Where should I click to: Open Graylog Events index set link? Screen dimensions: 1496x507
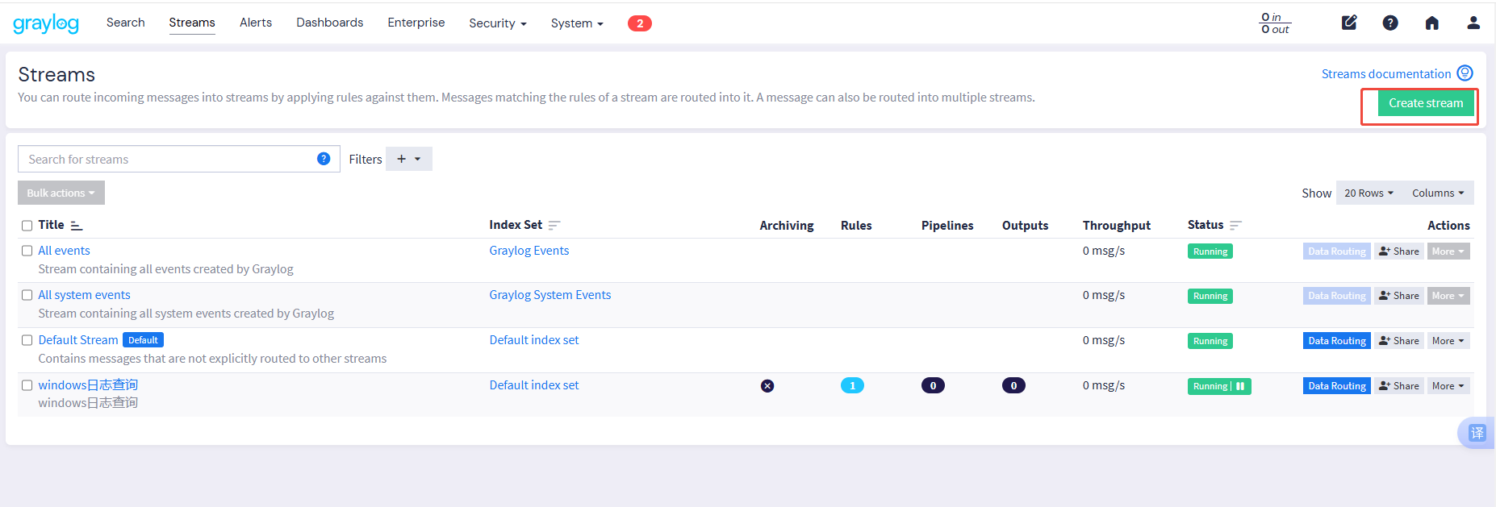tap(529, 251)
